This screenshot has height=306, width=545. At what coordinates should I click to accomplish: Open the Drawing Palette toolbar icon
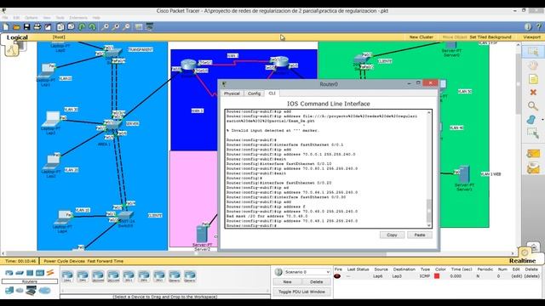point(139,27)
